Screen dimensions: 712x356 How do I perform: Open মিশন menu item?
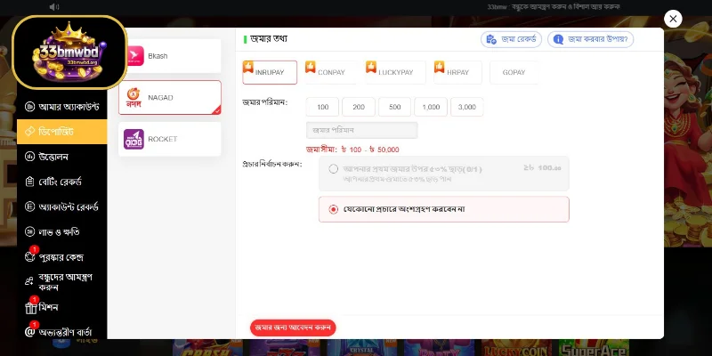pyautogui.click(x=61, y=307)
